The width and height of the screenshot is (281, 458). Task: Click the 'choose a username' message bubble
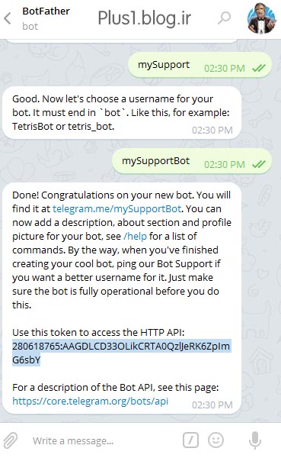pos(122,113)
